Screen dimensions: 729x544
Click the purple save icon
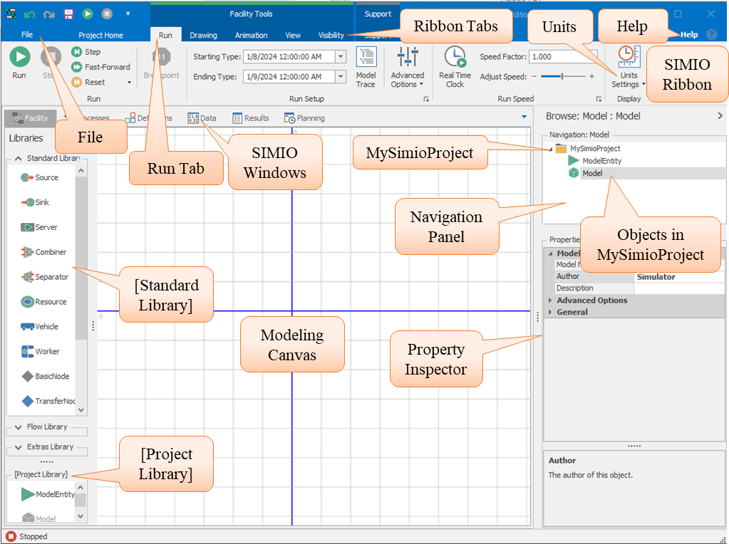[68, 14]
